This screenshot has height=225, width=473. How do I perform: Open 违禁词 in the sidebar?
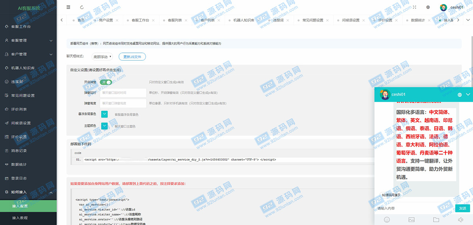28,82
